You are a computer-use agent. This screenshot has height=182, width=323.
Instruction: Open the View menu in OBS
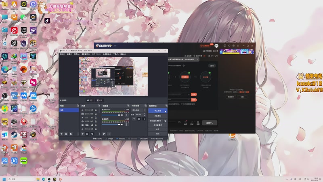click(x=77, y=54)
